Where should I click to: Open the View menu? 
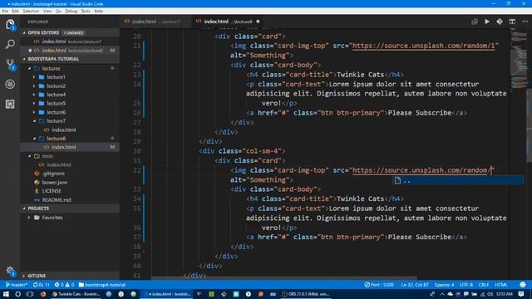47,11
